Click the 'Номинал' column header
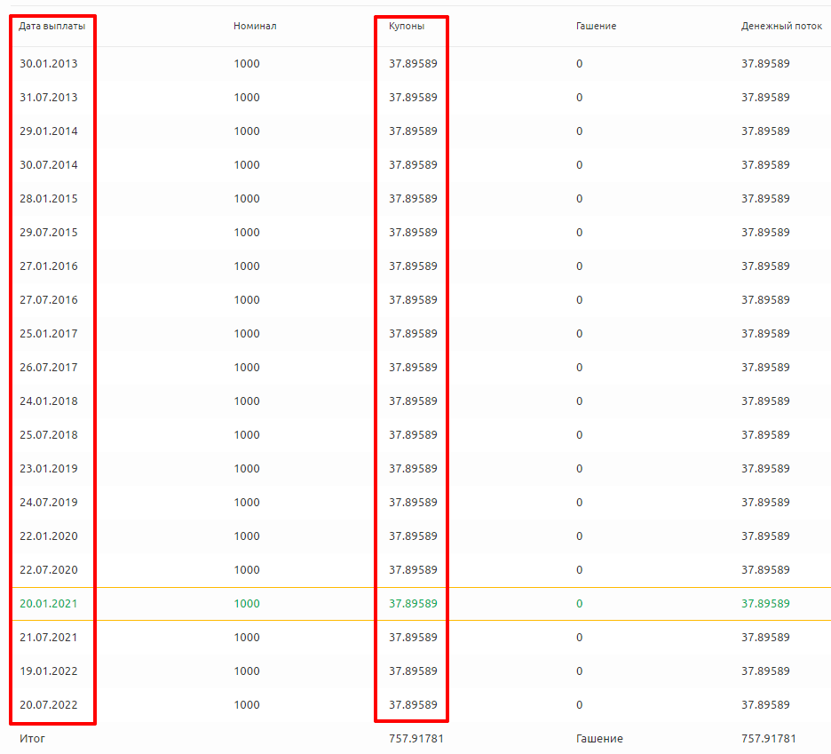Image resolution: width=831 pixels, height=754 pixels. (x=255, y=27)
